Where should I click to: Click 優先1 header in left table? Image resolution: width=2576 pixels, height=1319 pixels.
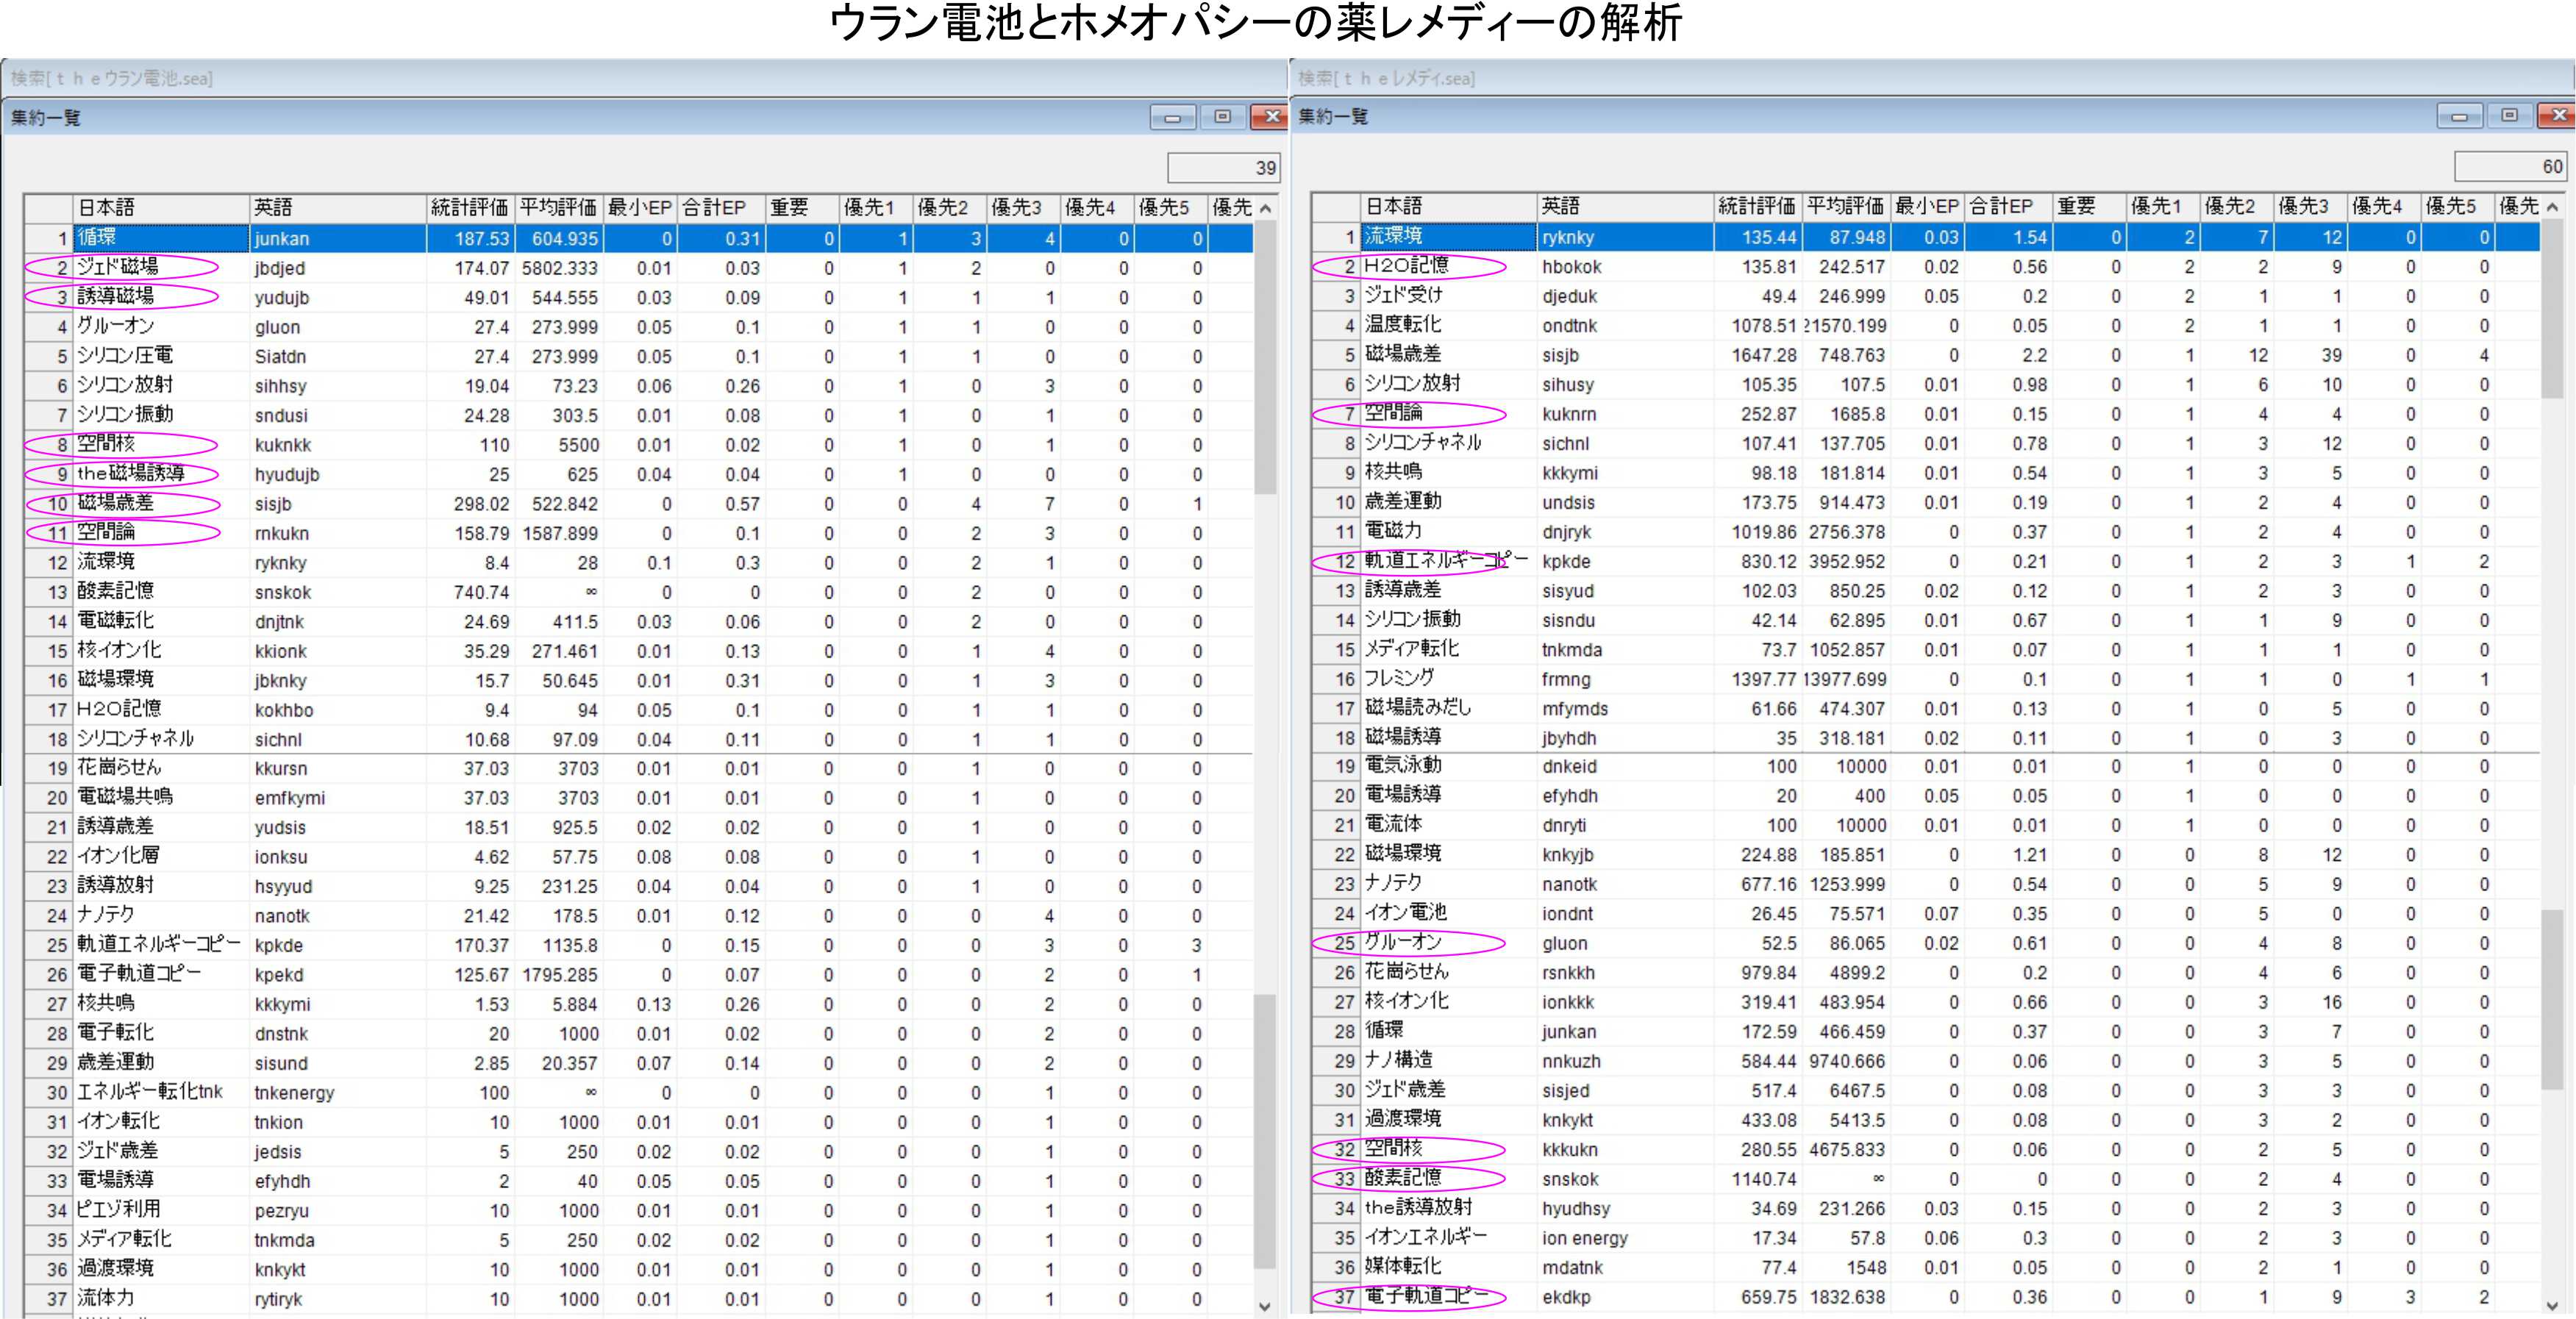[876, 208]
